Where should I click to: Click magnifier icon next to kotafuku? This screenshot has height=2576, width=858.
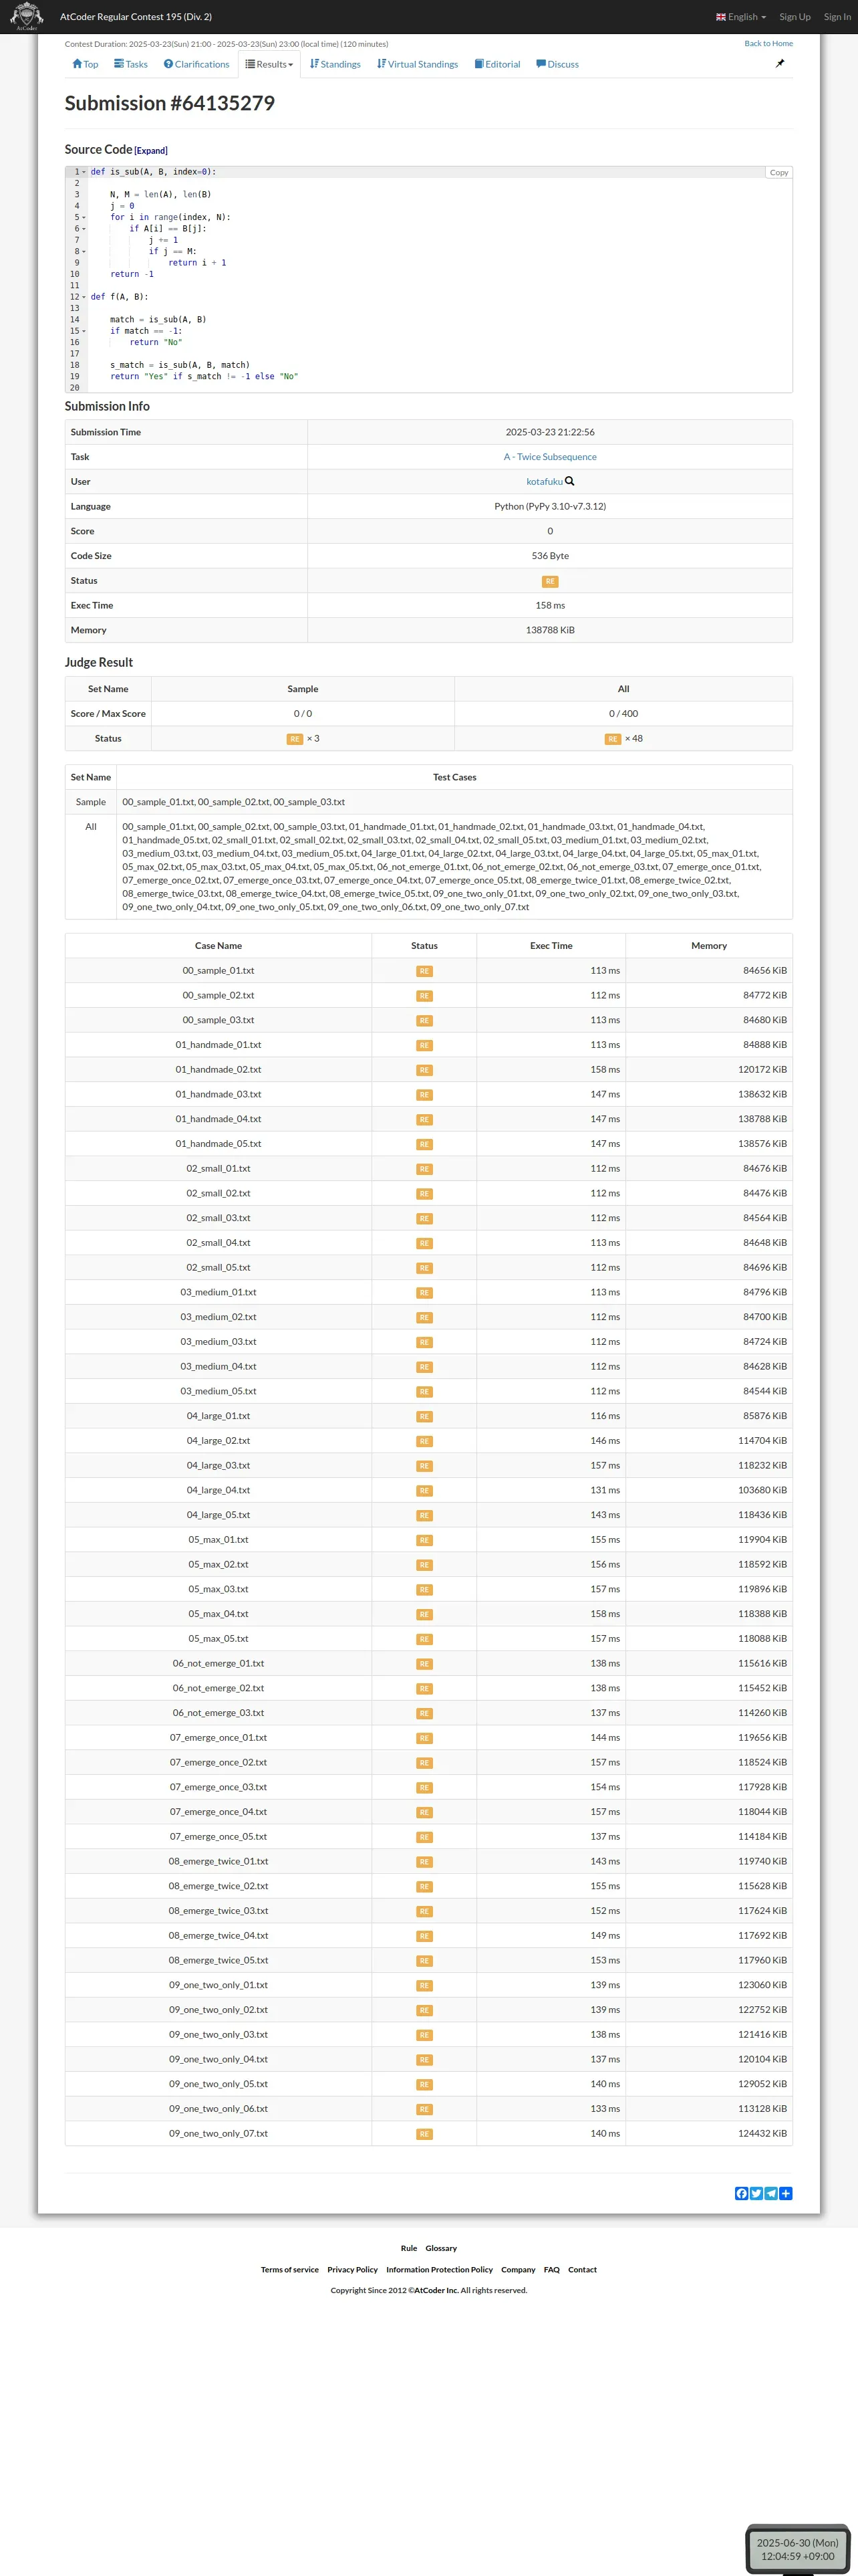pos(569,481)
